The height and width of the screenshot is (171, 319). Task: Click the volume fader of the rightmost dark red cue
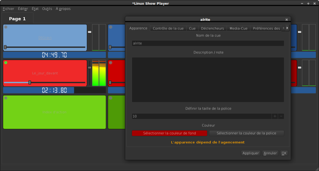299,68
